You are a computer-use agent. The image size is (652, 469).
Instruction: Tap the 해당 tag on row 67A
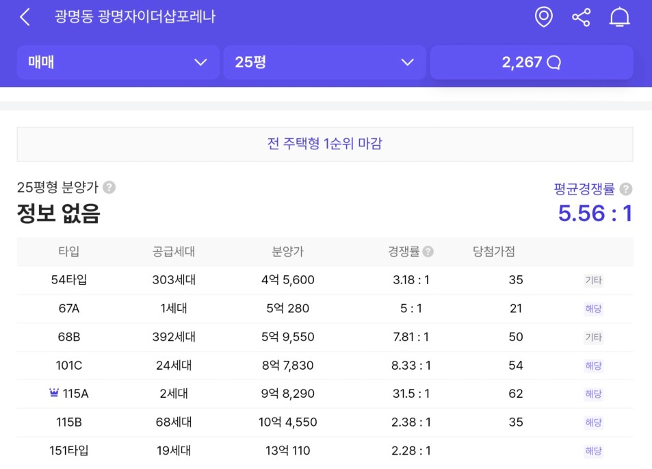pos(593,309)
